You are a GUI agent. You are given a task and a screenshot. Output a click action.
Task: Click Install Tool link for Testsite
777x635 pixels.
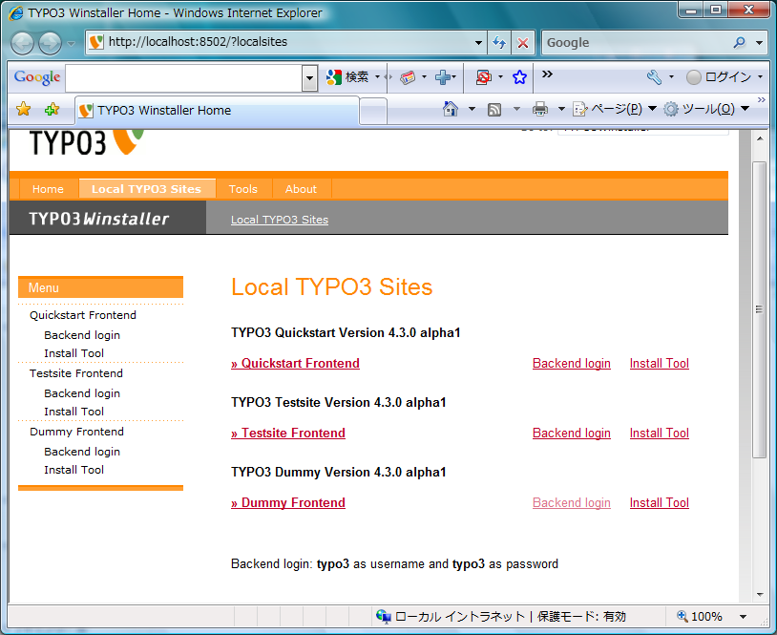pos(659,434)
